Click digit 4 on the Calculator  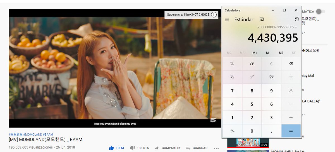click(232, 104)
